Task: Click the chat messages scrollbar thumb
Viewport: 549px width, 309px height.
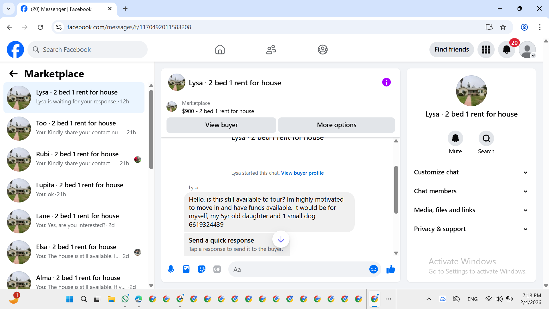Action: point(396,190)
